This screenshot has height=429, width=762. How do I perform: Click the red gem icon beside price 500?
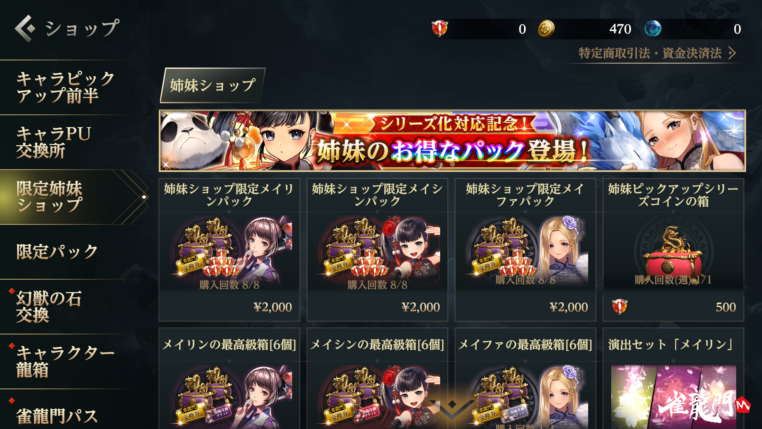(620, 307)
